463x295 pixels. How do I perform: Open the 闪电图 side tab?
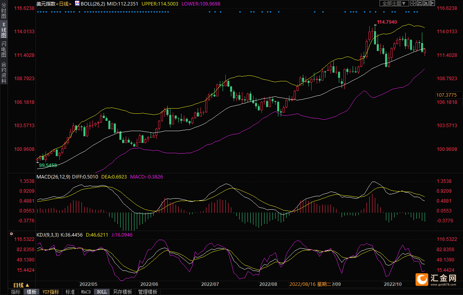[4, 50]
